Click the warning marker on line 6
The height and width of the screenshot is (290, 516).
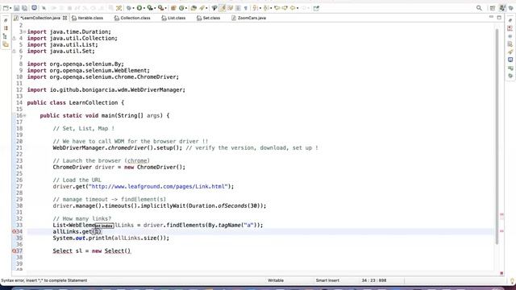coord(15,52)
